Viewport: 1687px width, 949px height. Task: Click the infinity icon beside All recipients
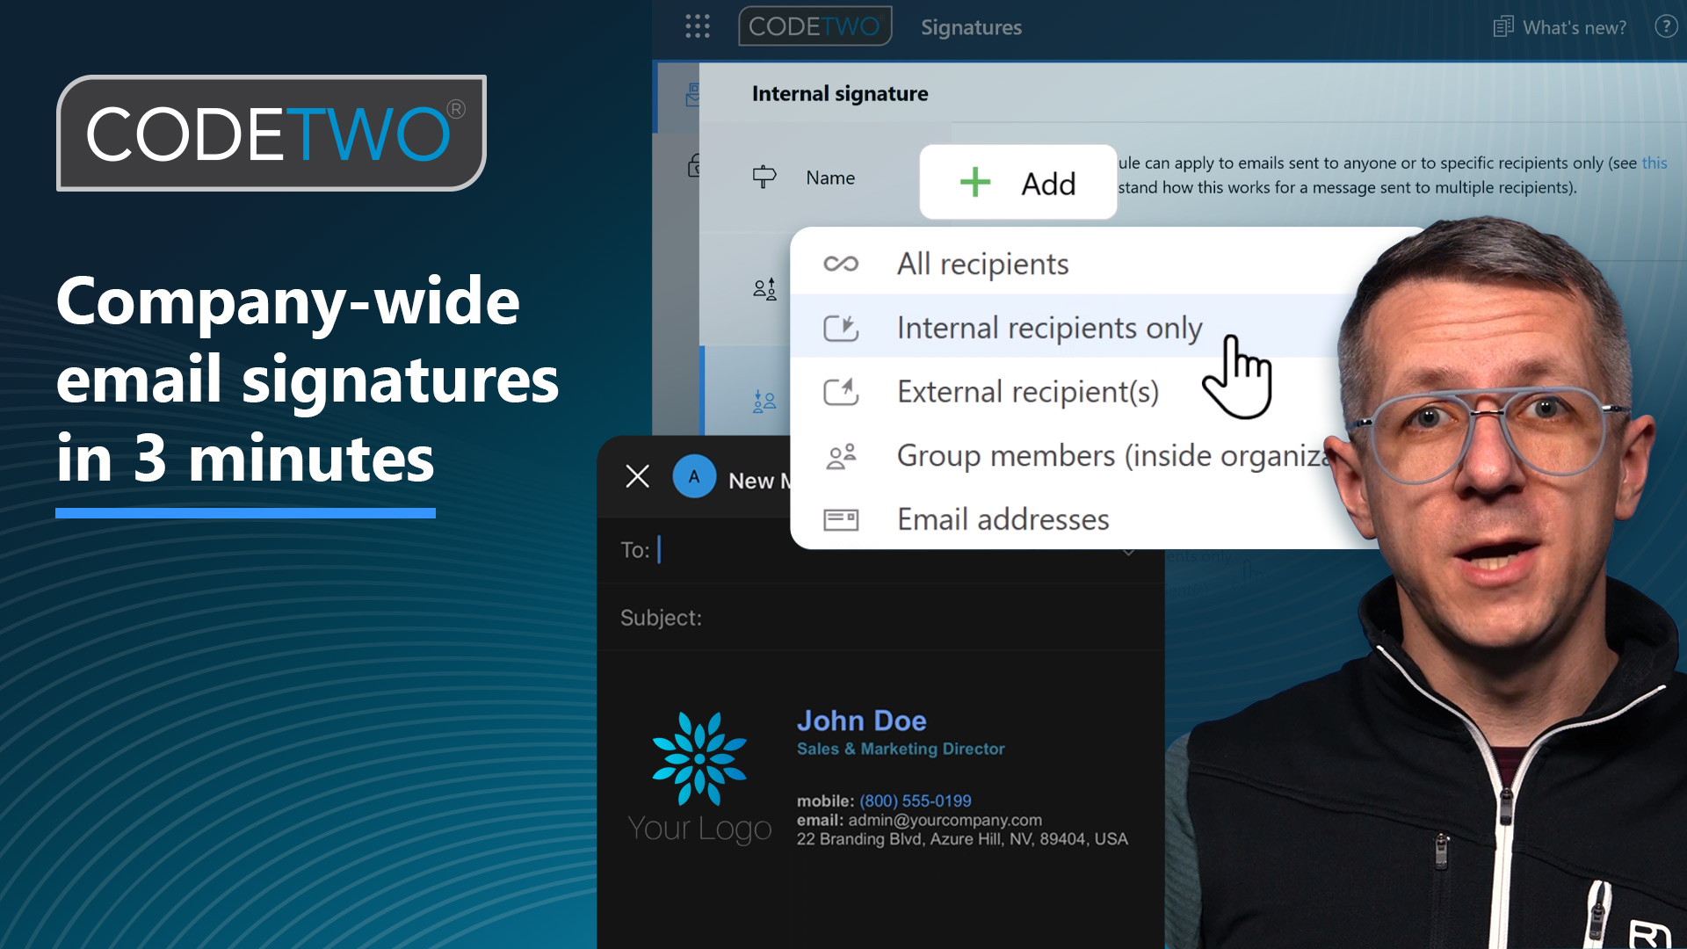pyautogui.click(x=841, y=264)
